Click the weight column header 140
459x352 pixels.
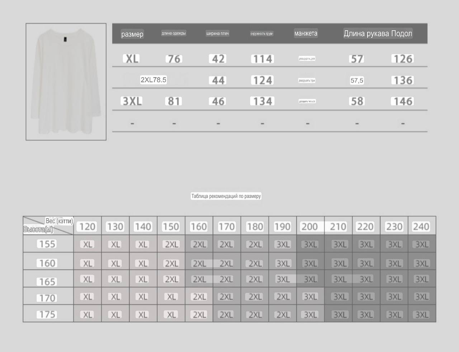[x=143, y=226]
